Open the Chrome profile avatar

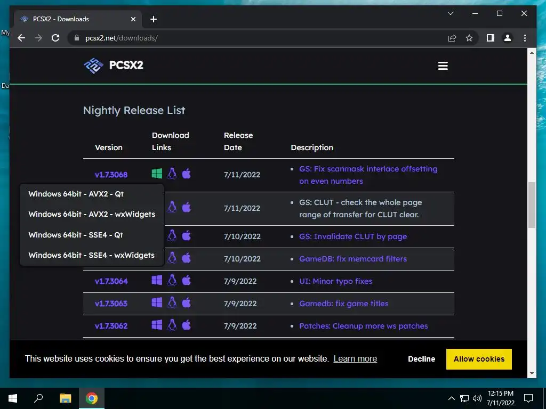pos(508,38)
